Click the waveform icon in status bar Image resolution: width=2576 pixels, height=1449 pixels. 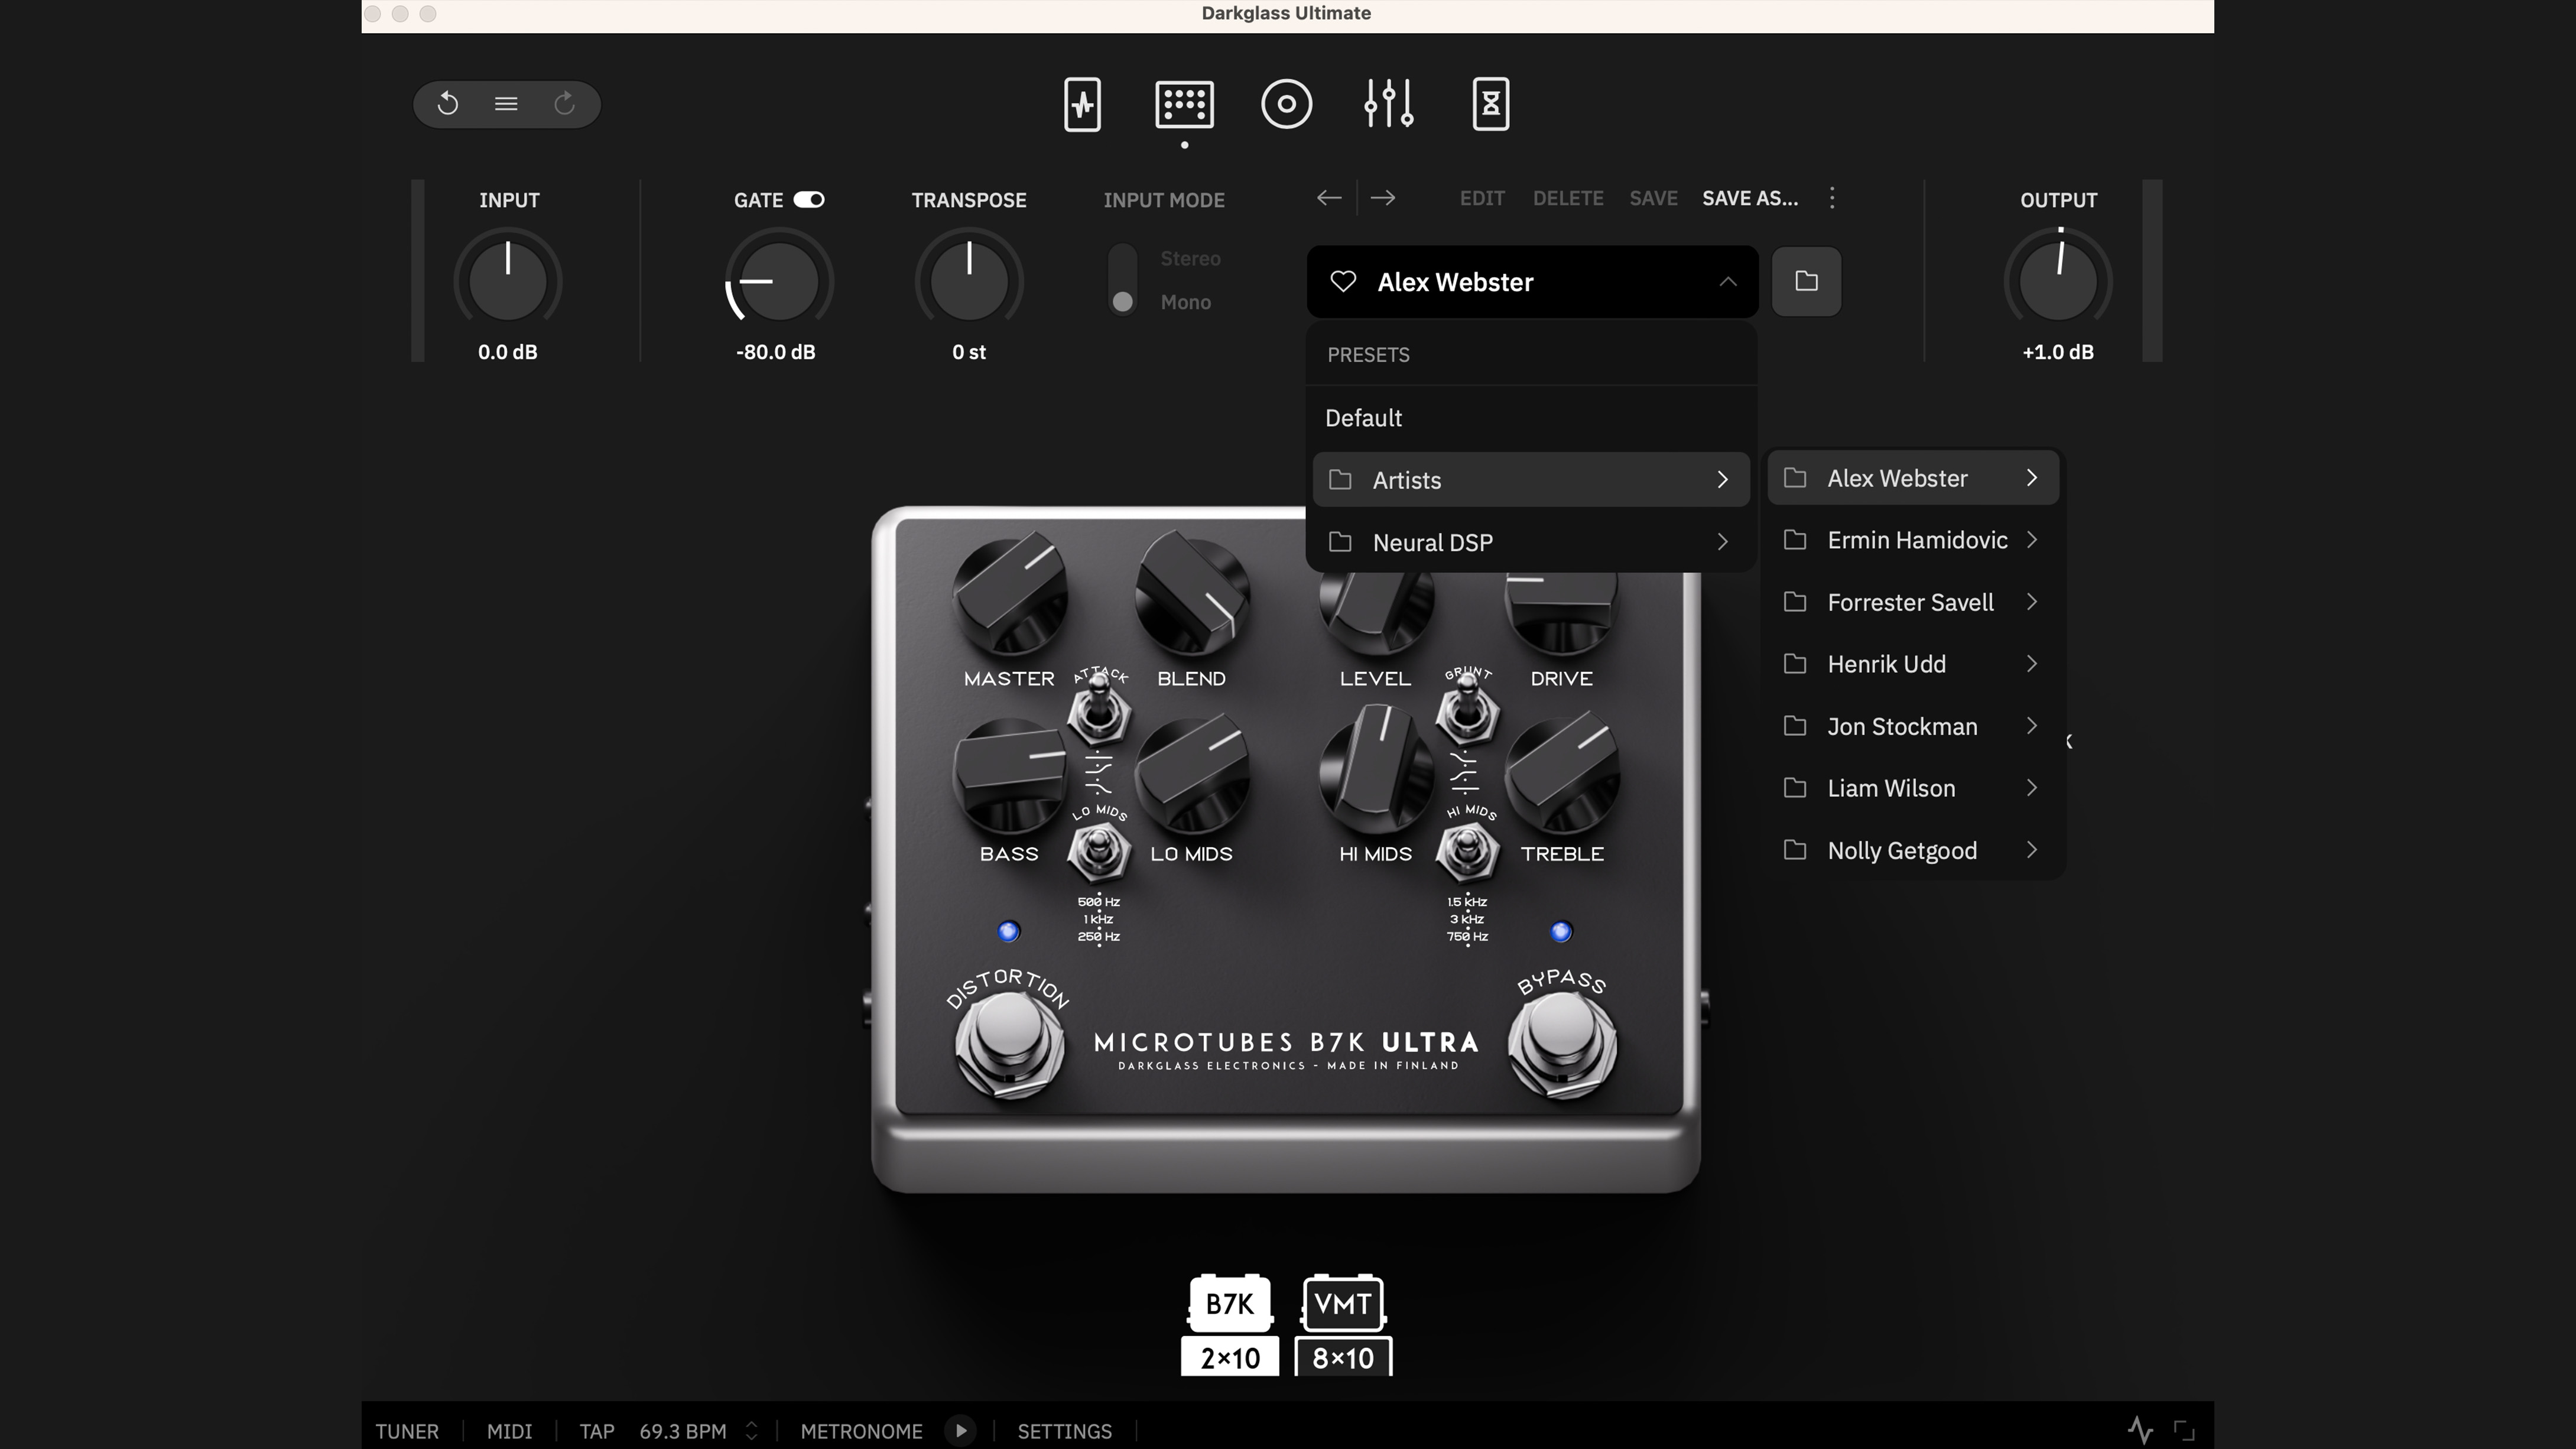(2140, 1431)
